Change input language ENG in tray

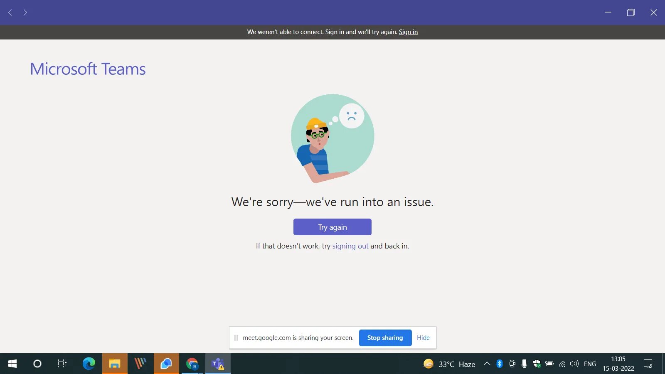pyautogui.click(x=590, y=364)
